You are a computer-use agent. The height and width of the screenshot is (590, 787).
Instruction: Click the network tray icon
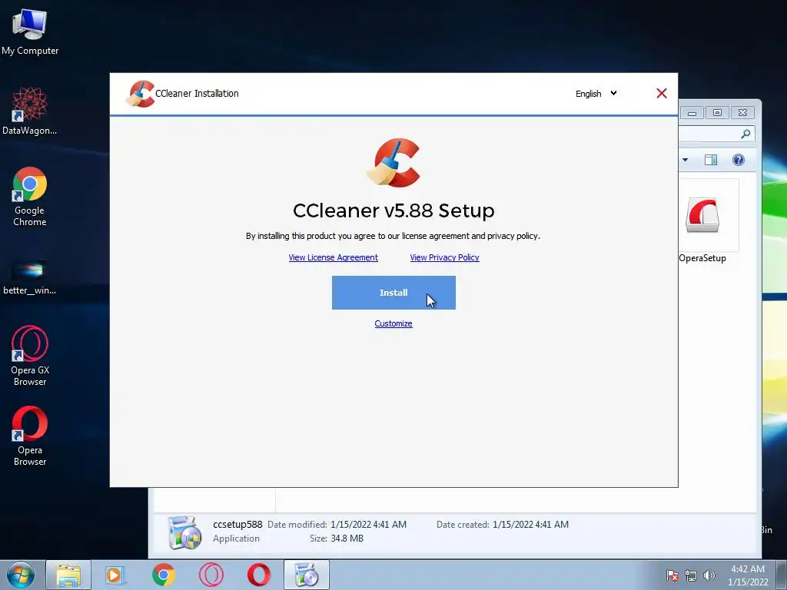[x=691, y=575]
